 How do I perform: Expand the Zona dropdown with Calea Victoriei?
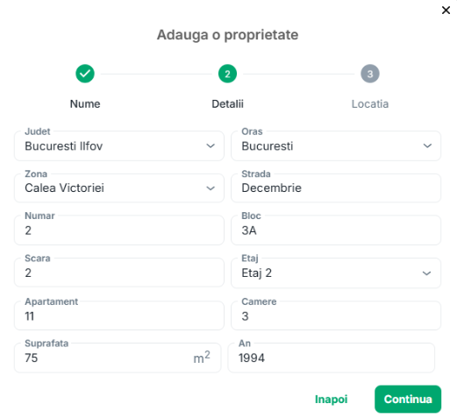pos(119,188)
